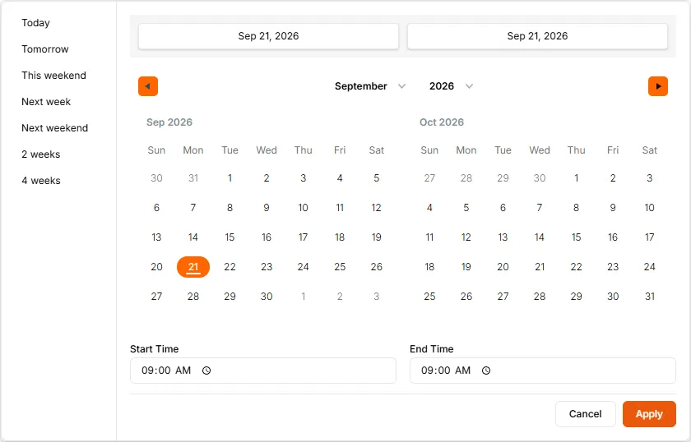Select greyed August 31 in September grid

click(193, 178)
